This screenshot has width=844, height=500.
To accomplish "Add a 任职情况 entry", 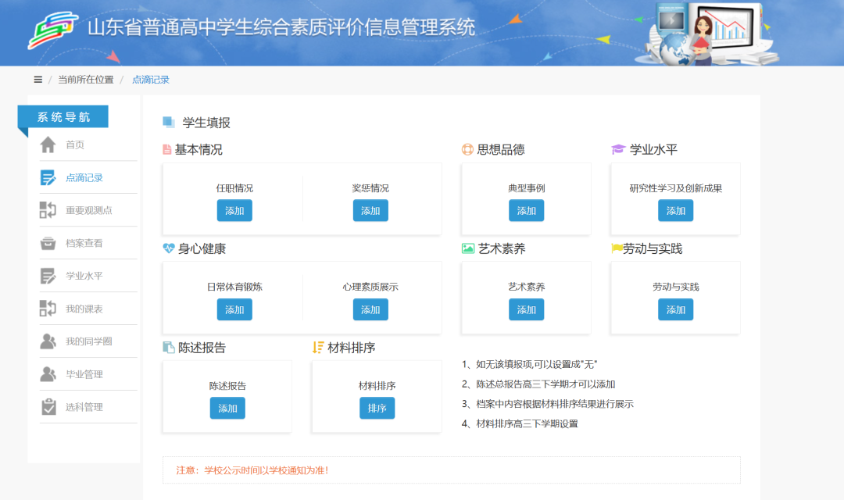I will coord(234,211).
